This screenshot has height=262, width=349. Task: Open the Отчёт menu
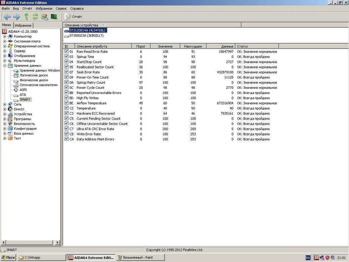27,8
